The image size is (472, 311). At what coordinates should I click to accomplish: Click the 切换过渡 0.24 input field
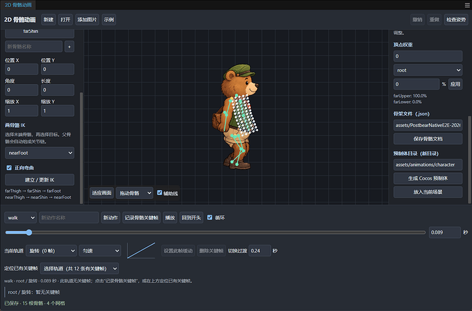coord(260,251)
